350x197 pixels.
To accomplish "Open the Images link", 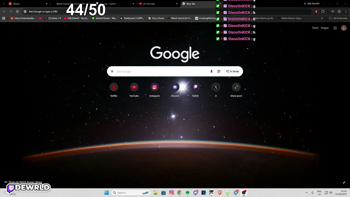I will pos(325,28).
